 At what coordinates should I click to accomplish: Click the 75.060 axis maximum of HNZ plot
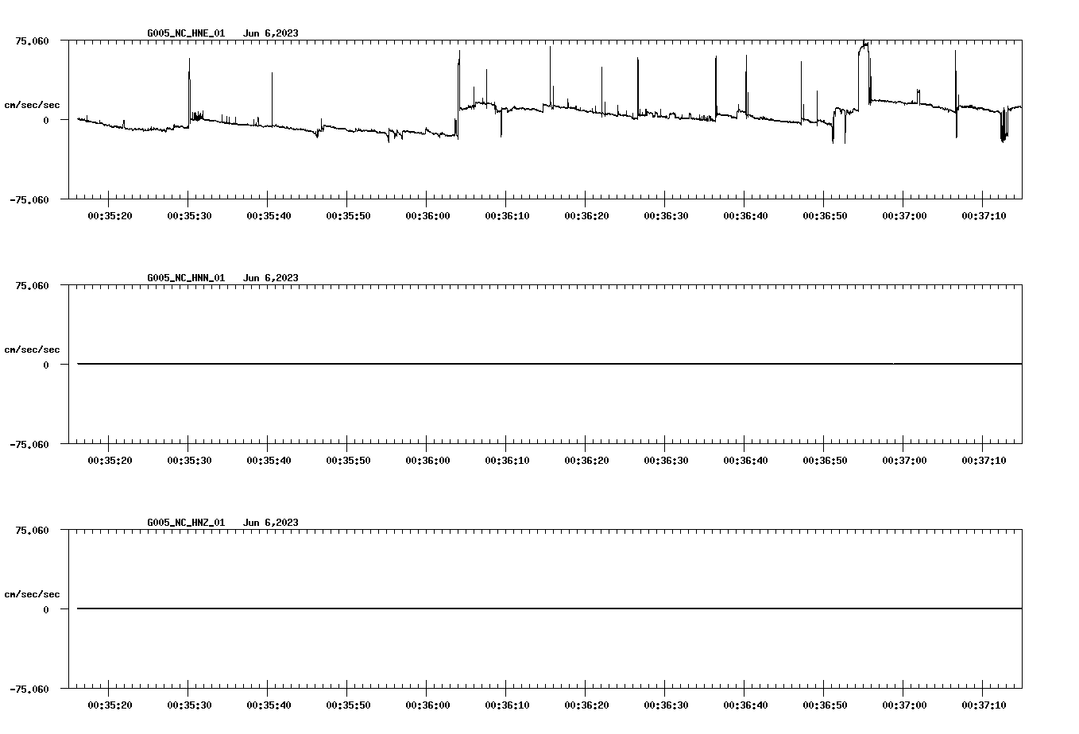click(32, 530)
